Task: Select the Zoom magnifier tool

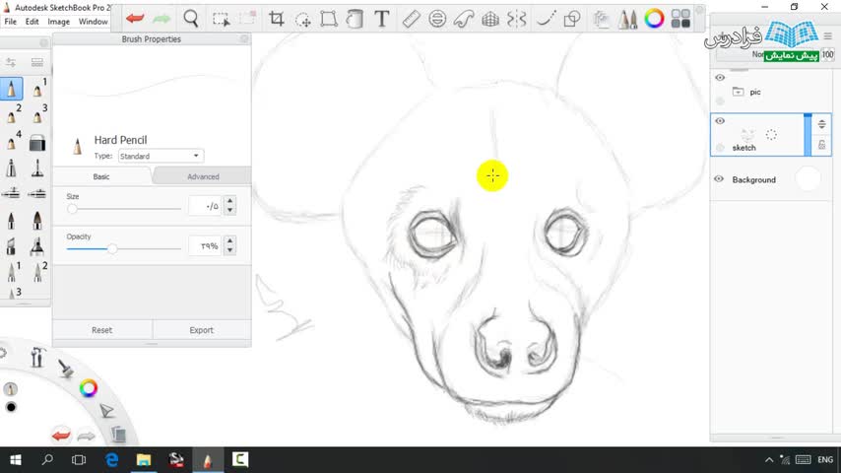Action: tap(191, 19)
